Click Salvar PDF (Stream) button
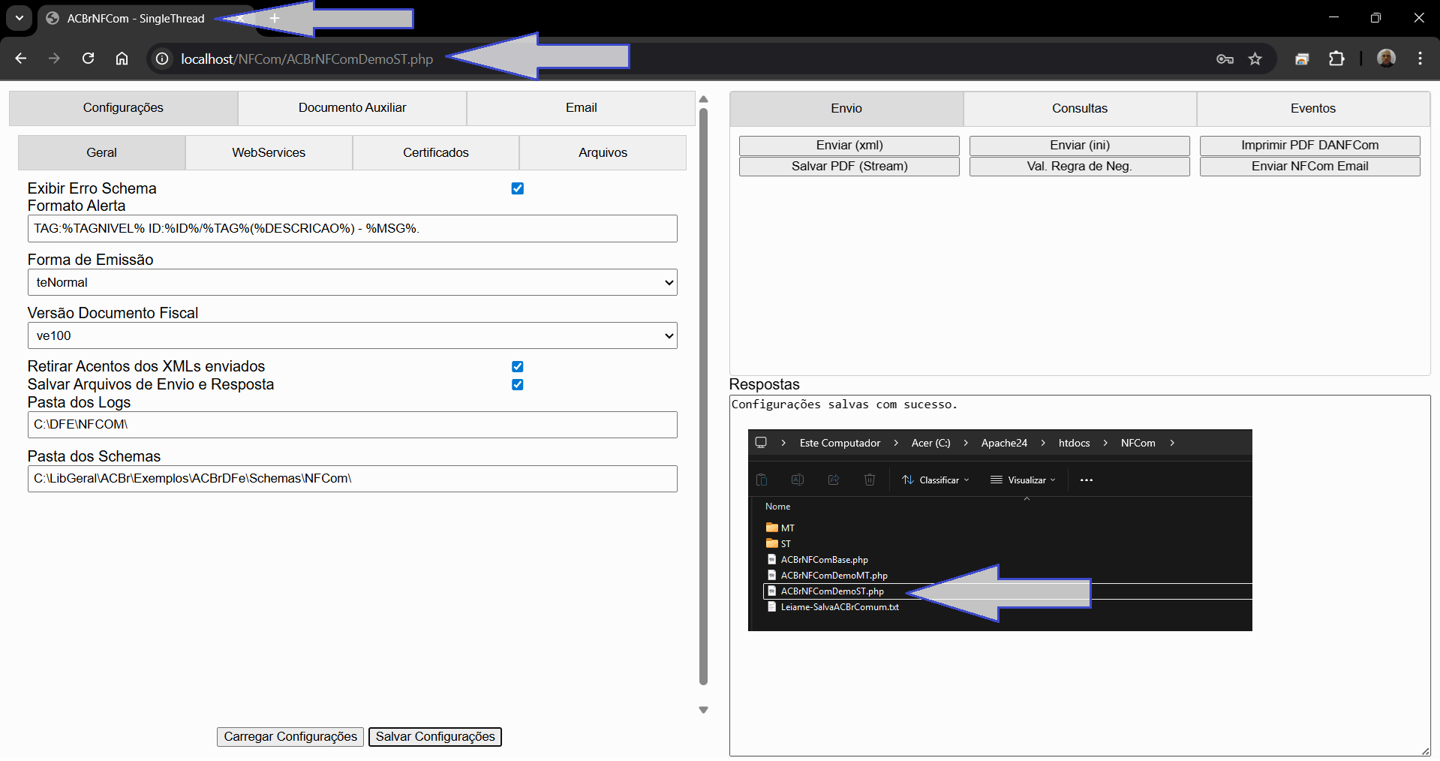 pyautogui.click(x=849, y=167)
